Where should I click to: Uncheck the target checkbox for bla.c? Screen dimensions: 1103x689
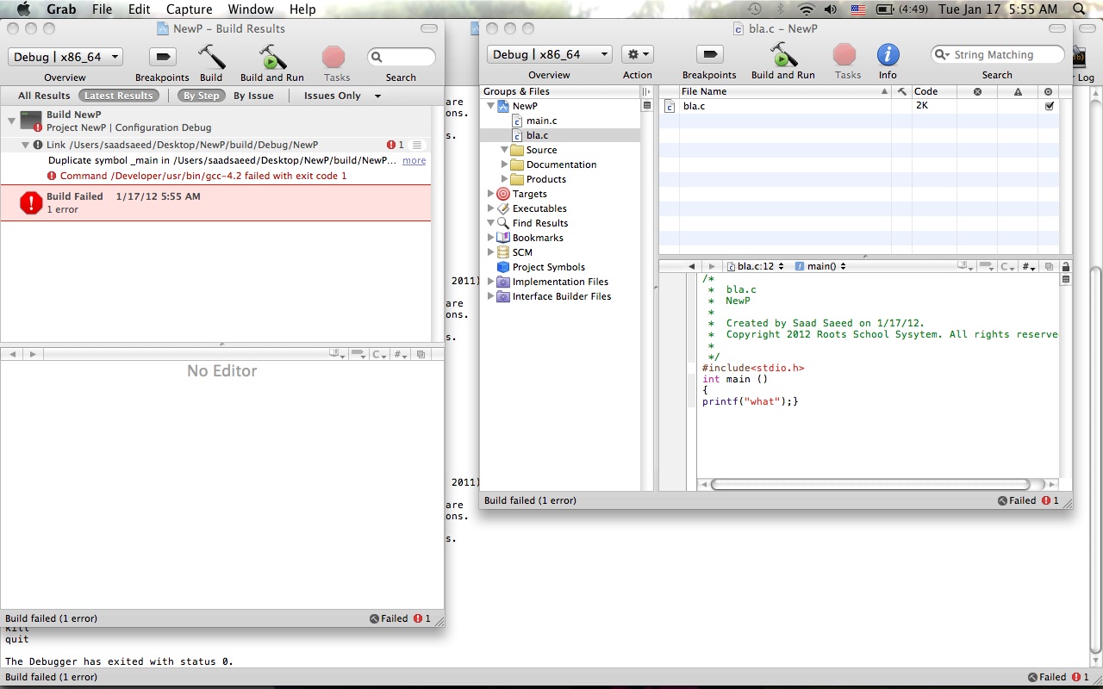point(1049,106)
